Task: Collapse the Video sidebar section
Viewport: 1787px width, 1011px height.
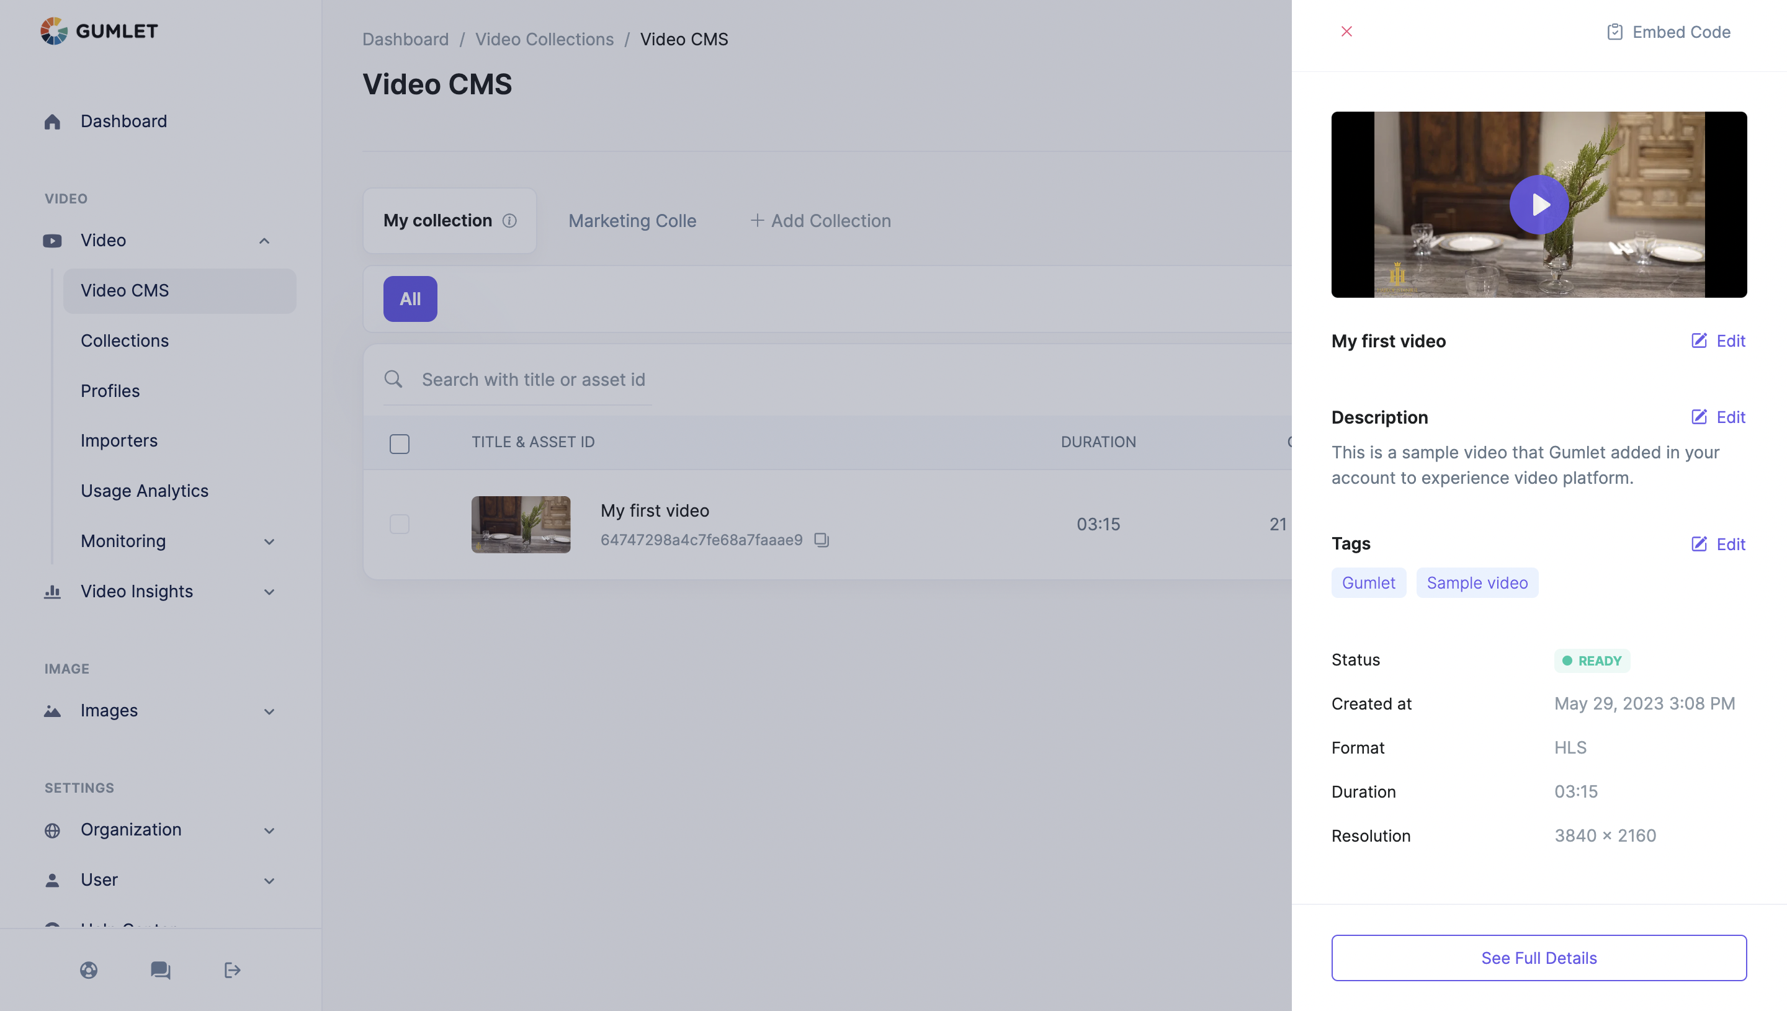Action: (x=264, y=240)
